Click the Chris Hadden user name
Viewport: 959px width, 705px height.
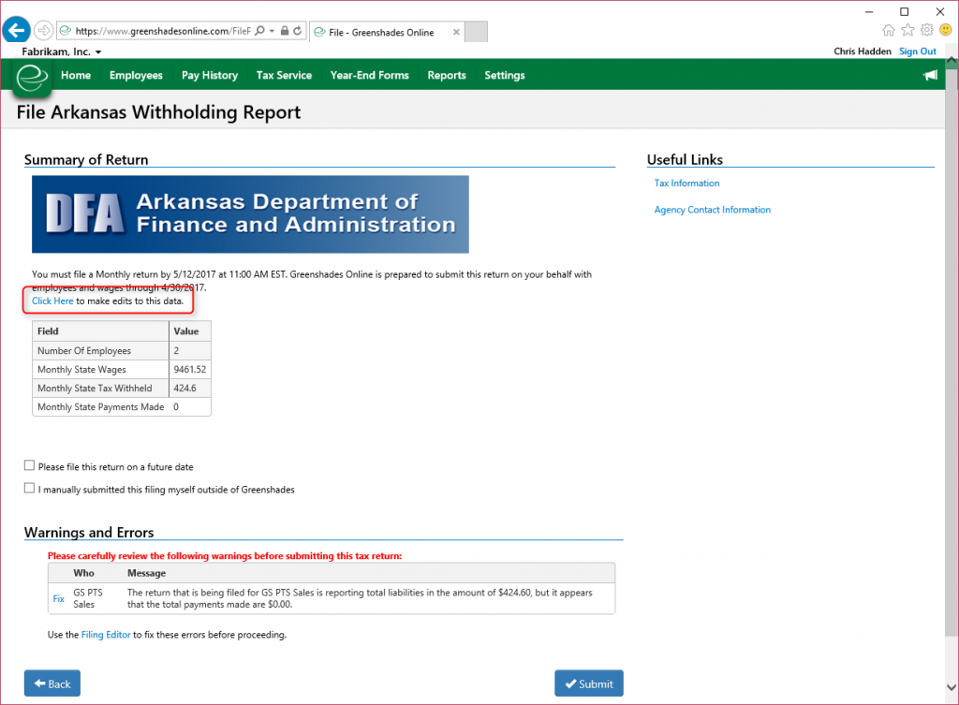863,51
